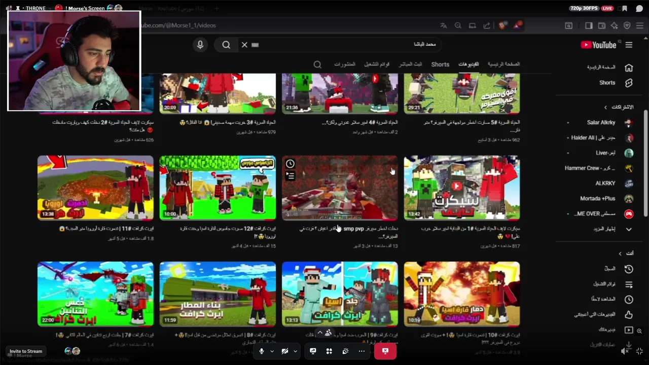Open the 13:38 nuclear explosion thumbnail
Image resolution: width=649 pixels, height=365 pixels.
click(95, 188)
